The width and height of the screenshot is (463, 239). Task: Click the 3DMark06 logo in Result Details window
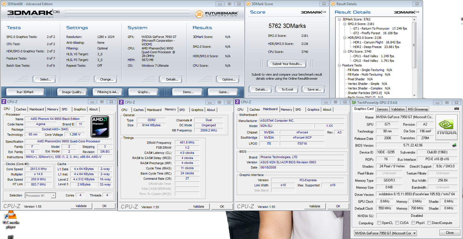point(406,12)
